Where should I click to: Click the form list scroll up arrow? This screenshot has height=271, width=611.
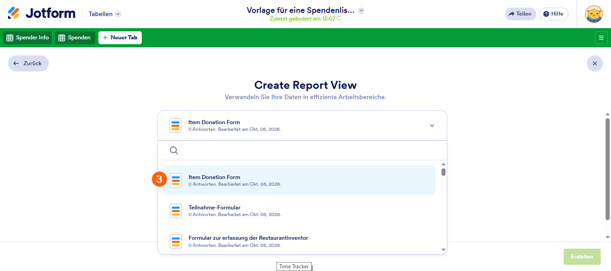coord(443,164)
